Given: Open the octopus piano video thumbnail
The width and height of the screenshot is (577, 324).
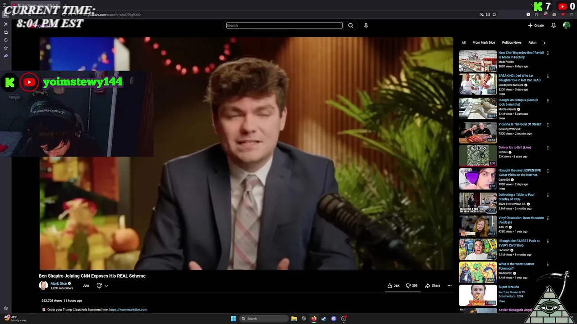Looking at the screenshot, I should pyautogui.click(x=478, y=108).
